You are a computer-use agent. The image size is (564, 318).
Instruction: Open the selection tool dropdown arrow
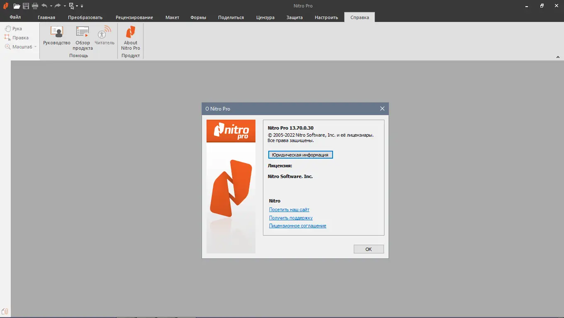(x=77, y=6)
